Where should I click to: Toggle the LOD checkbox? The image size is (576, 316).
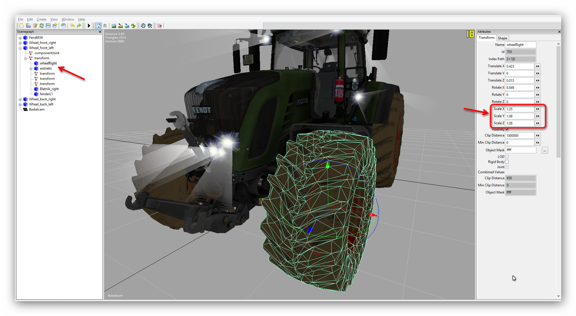pos(507,156)
